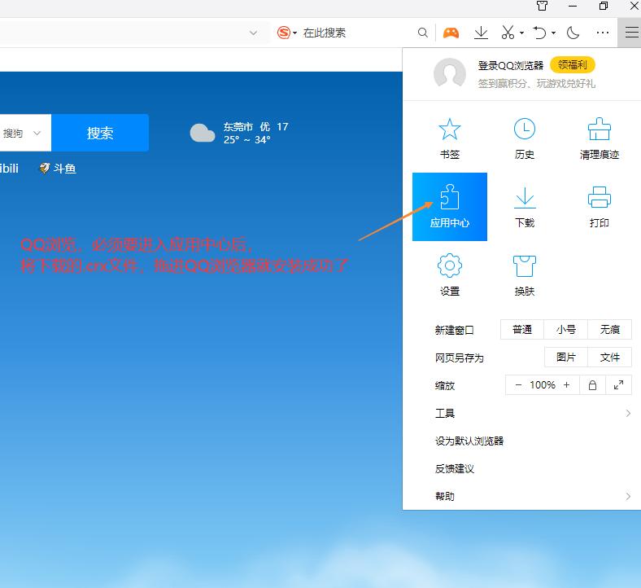641x588 pixels.
Task: Expand the 工具 (Tools) submenu
Action: coord(531,413)
